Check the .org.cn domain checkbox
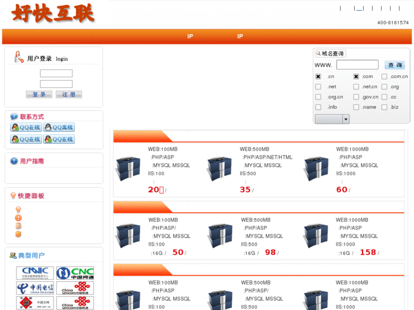Viewport: 414px width, 310px height. tap(318, 97)
